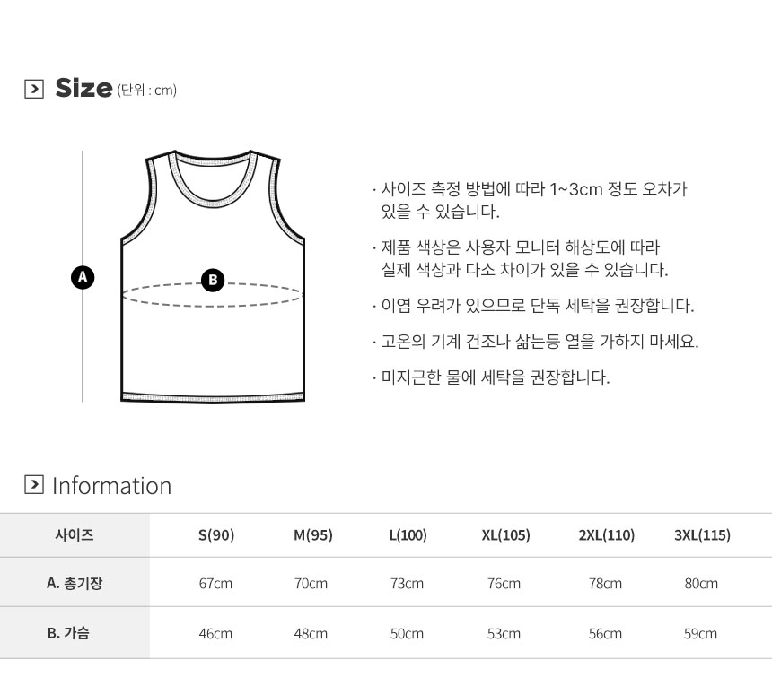
Task: Click the Size heading text
Action: [x=83, y=88]
